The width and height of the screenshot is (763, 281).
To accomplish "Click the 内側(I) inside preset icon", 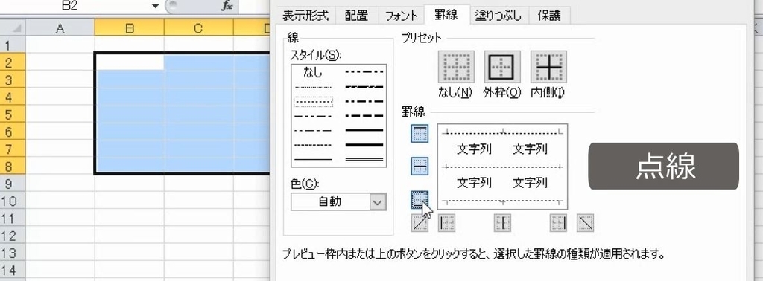I will [548, 66].
